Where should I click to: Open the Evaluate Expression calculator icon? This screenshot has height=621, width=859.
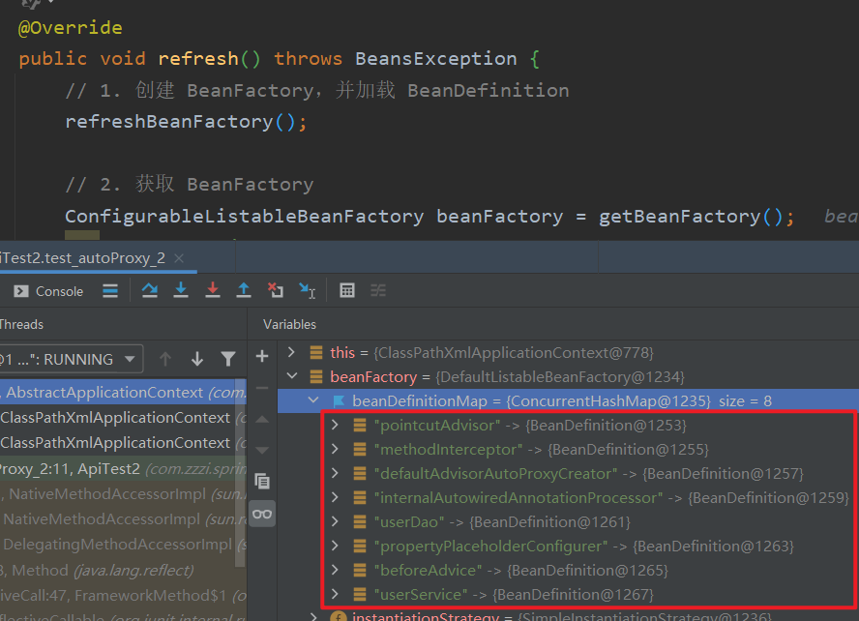[x=347, y=290]
